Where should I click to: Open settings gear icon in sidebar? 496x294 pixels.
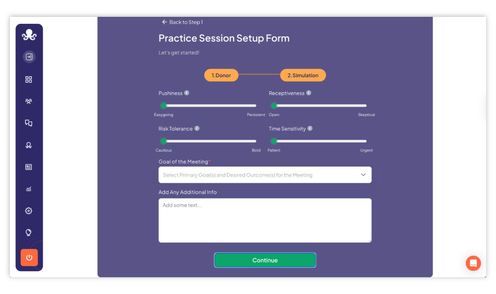pyautogui.click(x=29, y=211)
